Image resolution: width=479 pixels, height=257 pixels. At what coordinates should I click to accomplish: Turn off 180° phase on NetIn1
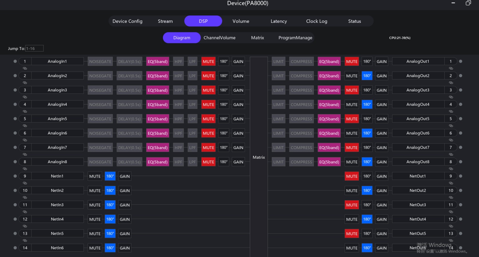(x=110, y=176)
